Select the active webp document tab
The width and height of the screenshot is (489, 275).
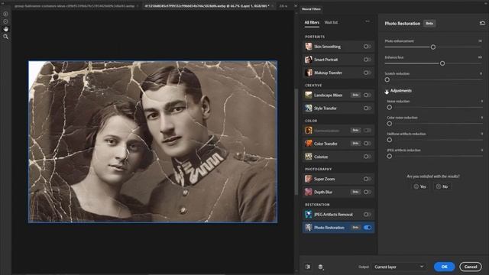pyautogui.click(x=207, y=6)
